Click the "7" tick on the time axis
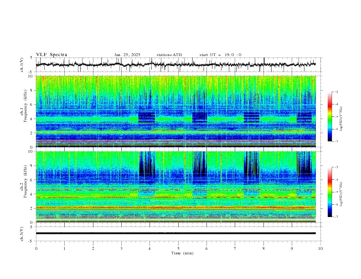361x279 pixels. pyautogui.click(x=235, y=248)
